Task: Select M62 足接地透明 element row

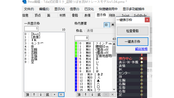Action: pyautogui.click(x=94, y=56)
